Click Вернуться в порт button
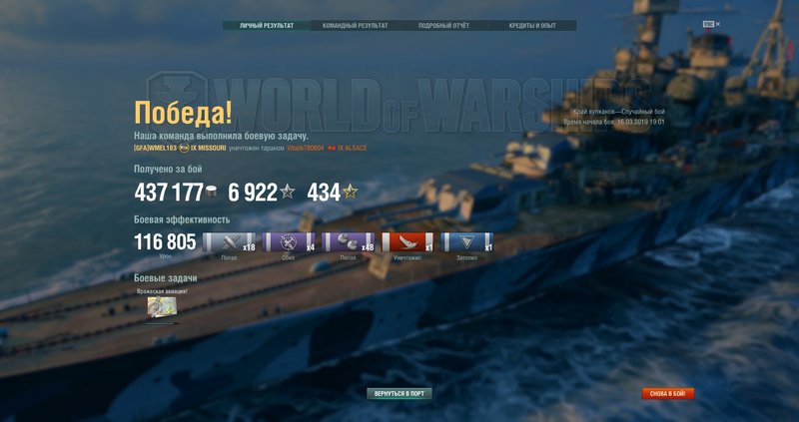Viewport: 799px width, 422px height. [x=399, y=393]
